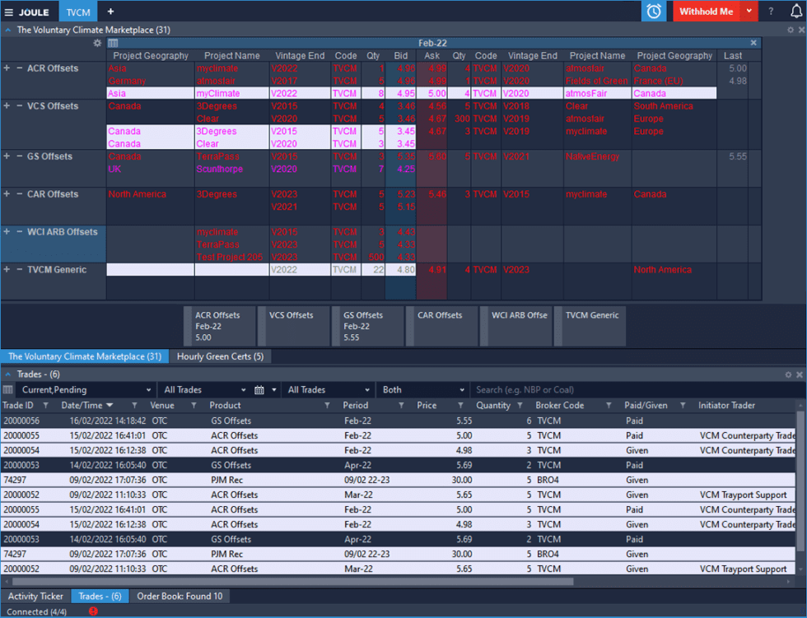The width and height of the screenshot is (807, 618).
Task: Click the filter icon on Product column
Action: (x=326, y=406)
